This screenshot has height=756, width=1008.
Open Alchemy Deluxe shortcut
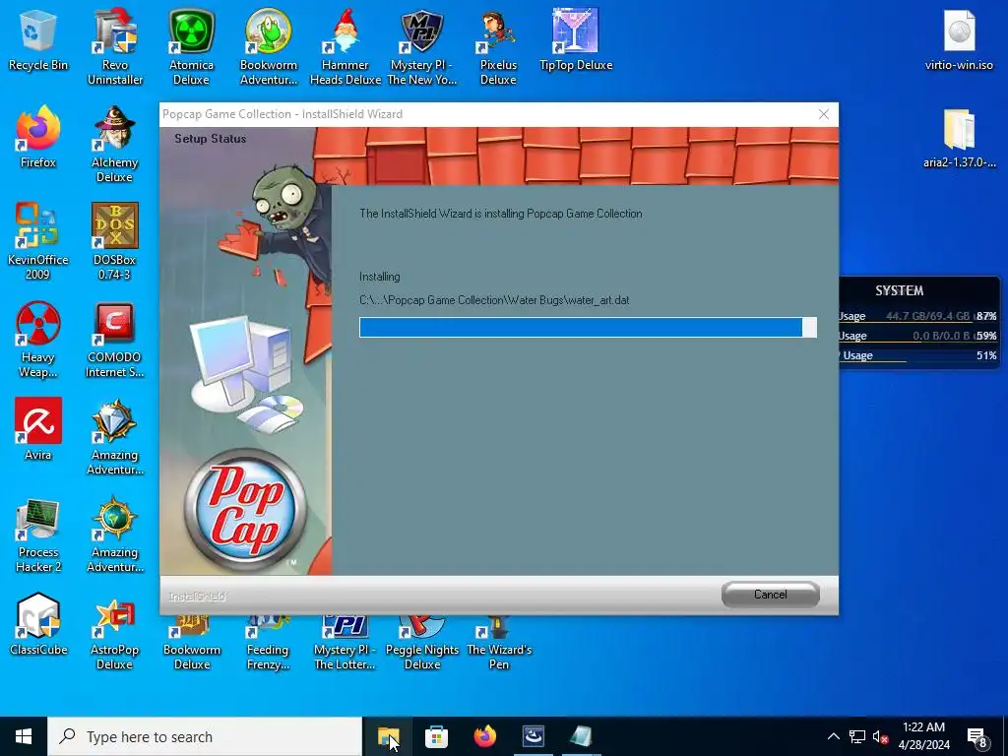tap(114, 145)
